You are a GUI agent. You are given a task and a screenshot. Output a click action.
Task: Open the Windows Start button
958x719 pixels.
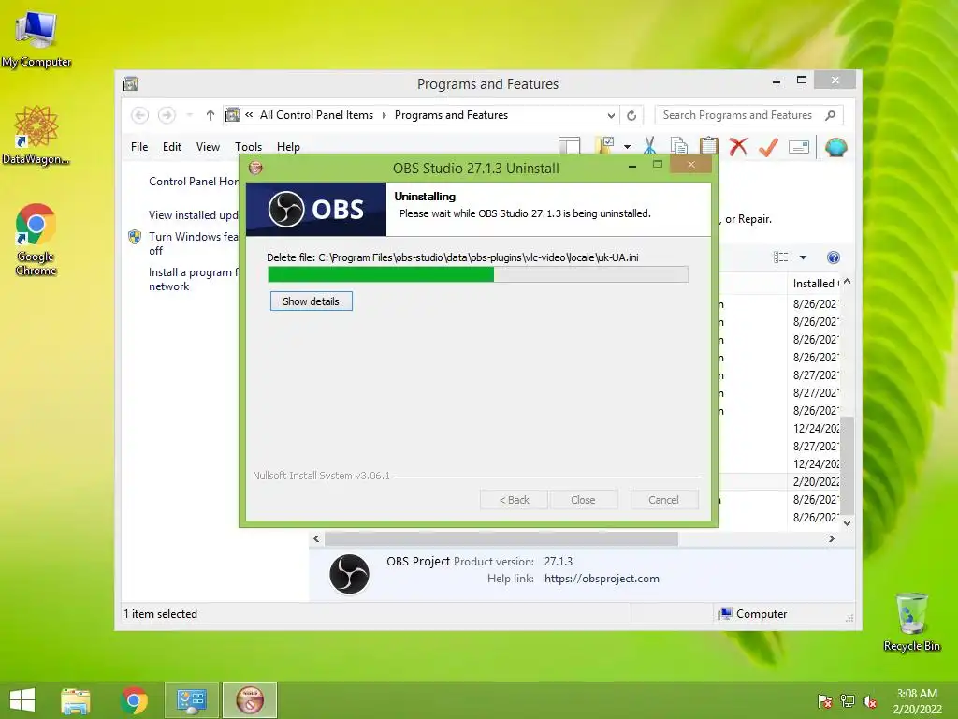tap(22, 700)
